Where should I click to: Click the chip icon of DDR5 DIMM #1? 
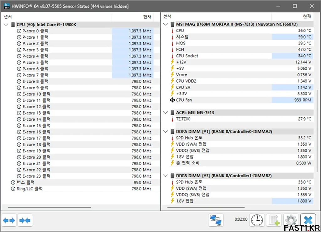[x=172, y=132]
